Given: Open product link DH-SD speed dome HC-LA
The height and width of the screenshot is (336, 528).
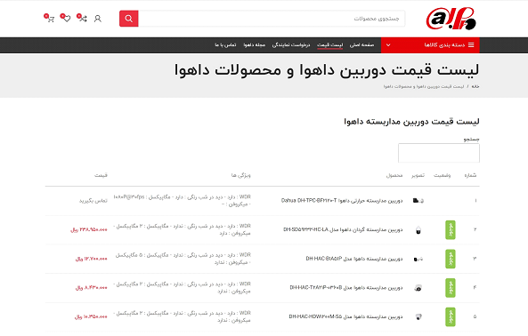Looking at the screenshot, I should coord(343,230).
